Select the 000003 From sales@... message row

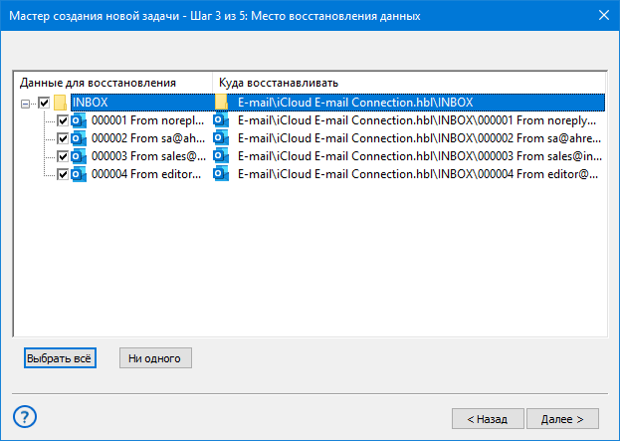coord(148,156)
